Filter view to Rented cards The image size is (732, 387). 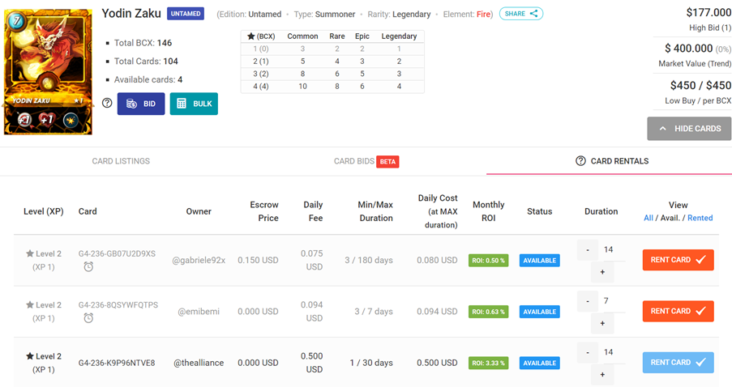pyautogui.click(x=700, y=218)
